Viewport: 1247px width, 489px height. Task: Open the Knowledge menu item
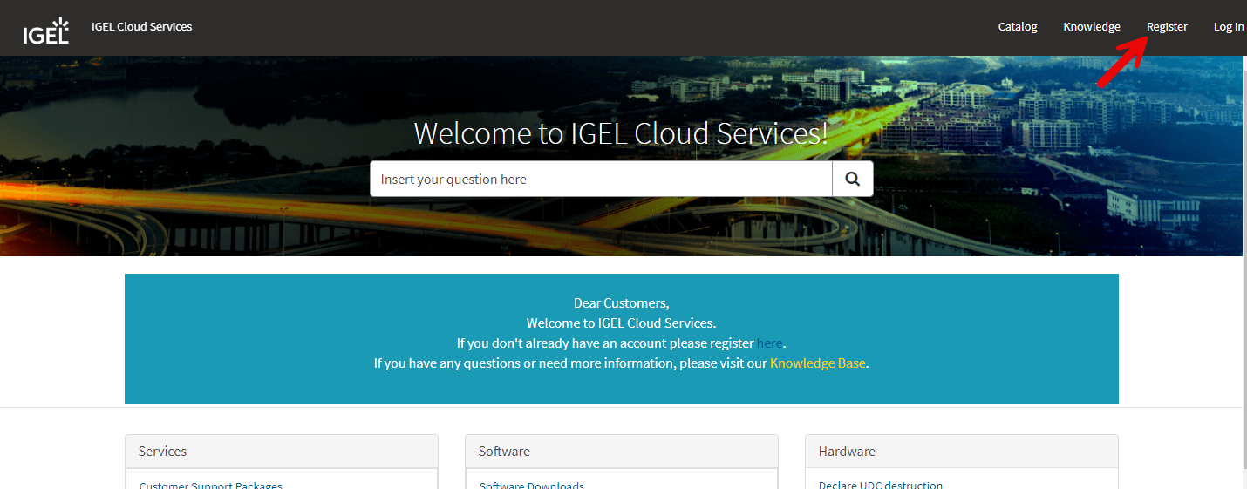click(1091, 27)
